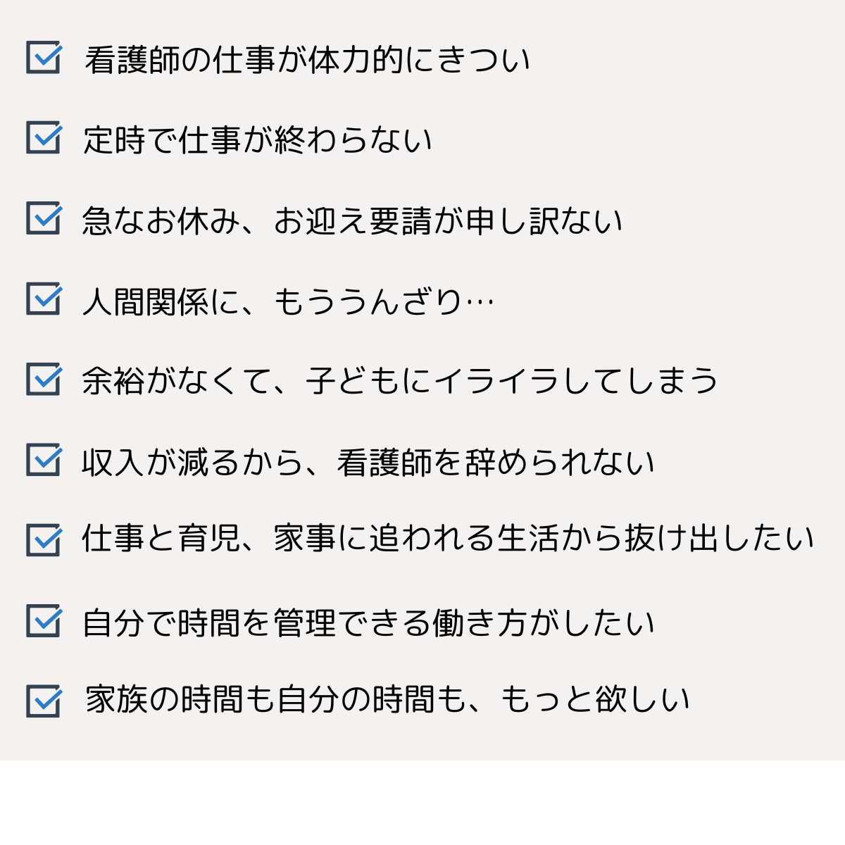Toggle checkbox beside 急なお休み、お迎え要請が申し訳ない

[x=44, y=218]
